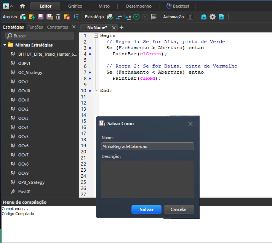Click the open folder icon in Arquivo toolbar
Image resolution: width=272 pixels, height=243 pixels.
click(32, 17)
